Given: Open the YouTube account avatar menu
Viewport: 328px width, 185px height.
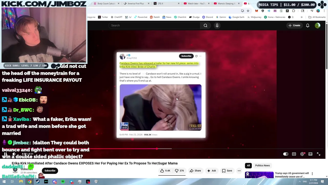Looking at the screenshot, I should point(317,25).
